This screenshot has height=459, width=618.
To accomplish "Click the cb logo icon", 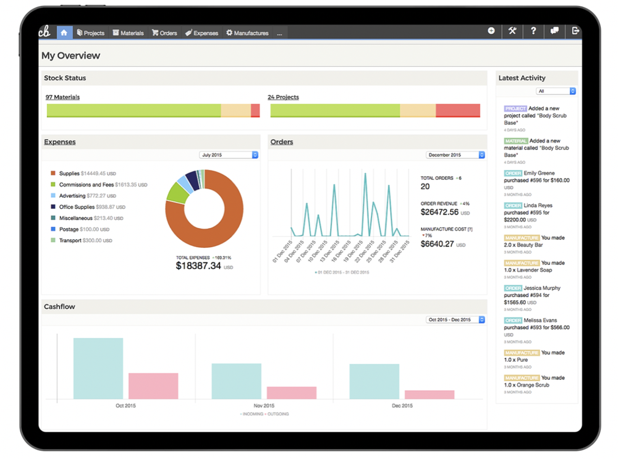I will (x=44, y=32).
